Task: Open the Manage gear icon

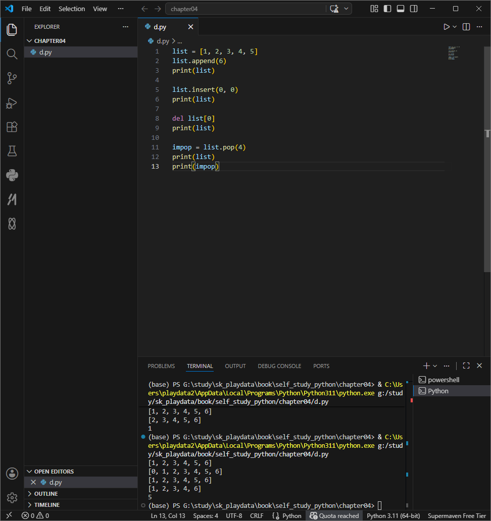Action: click(x=12, y=497)
